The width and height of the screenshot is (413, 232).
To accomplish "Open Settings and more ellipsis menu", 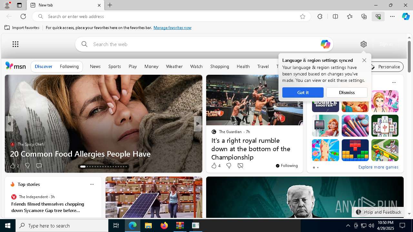I will pos(392,16).
